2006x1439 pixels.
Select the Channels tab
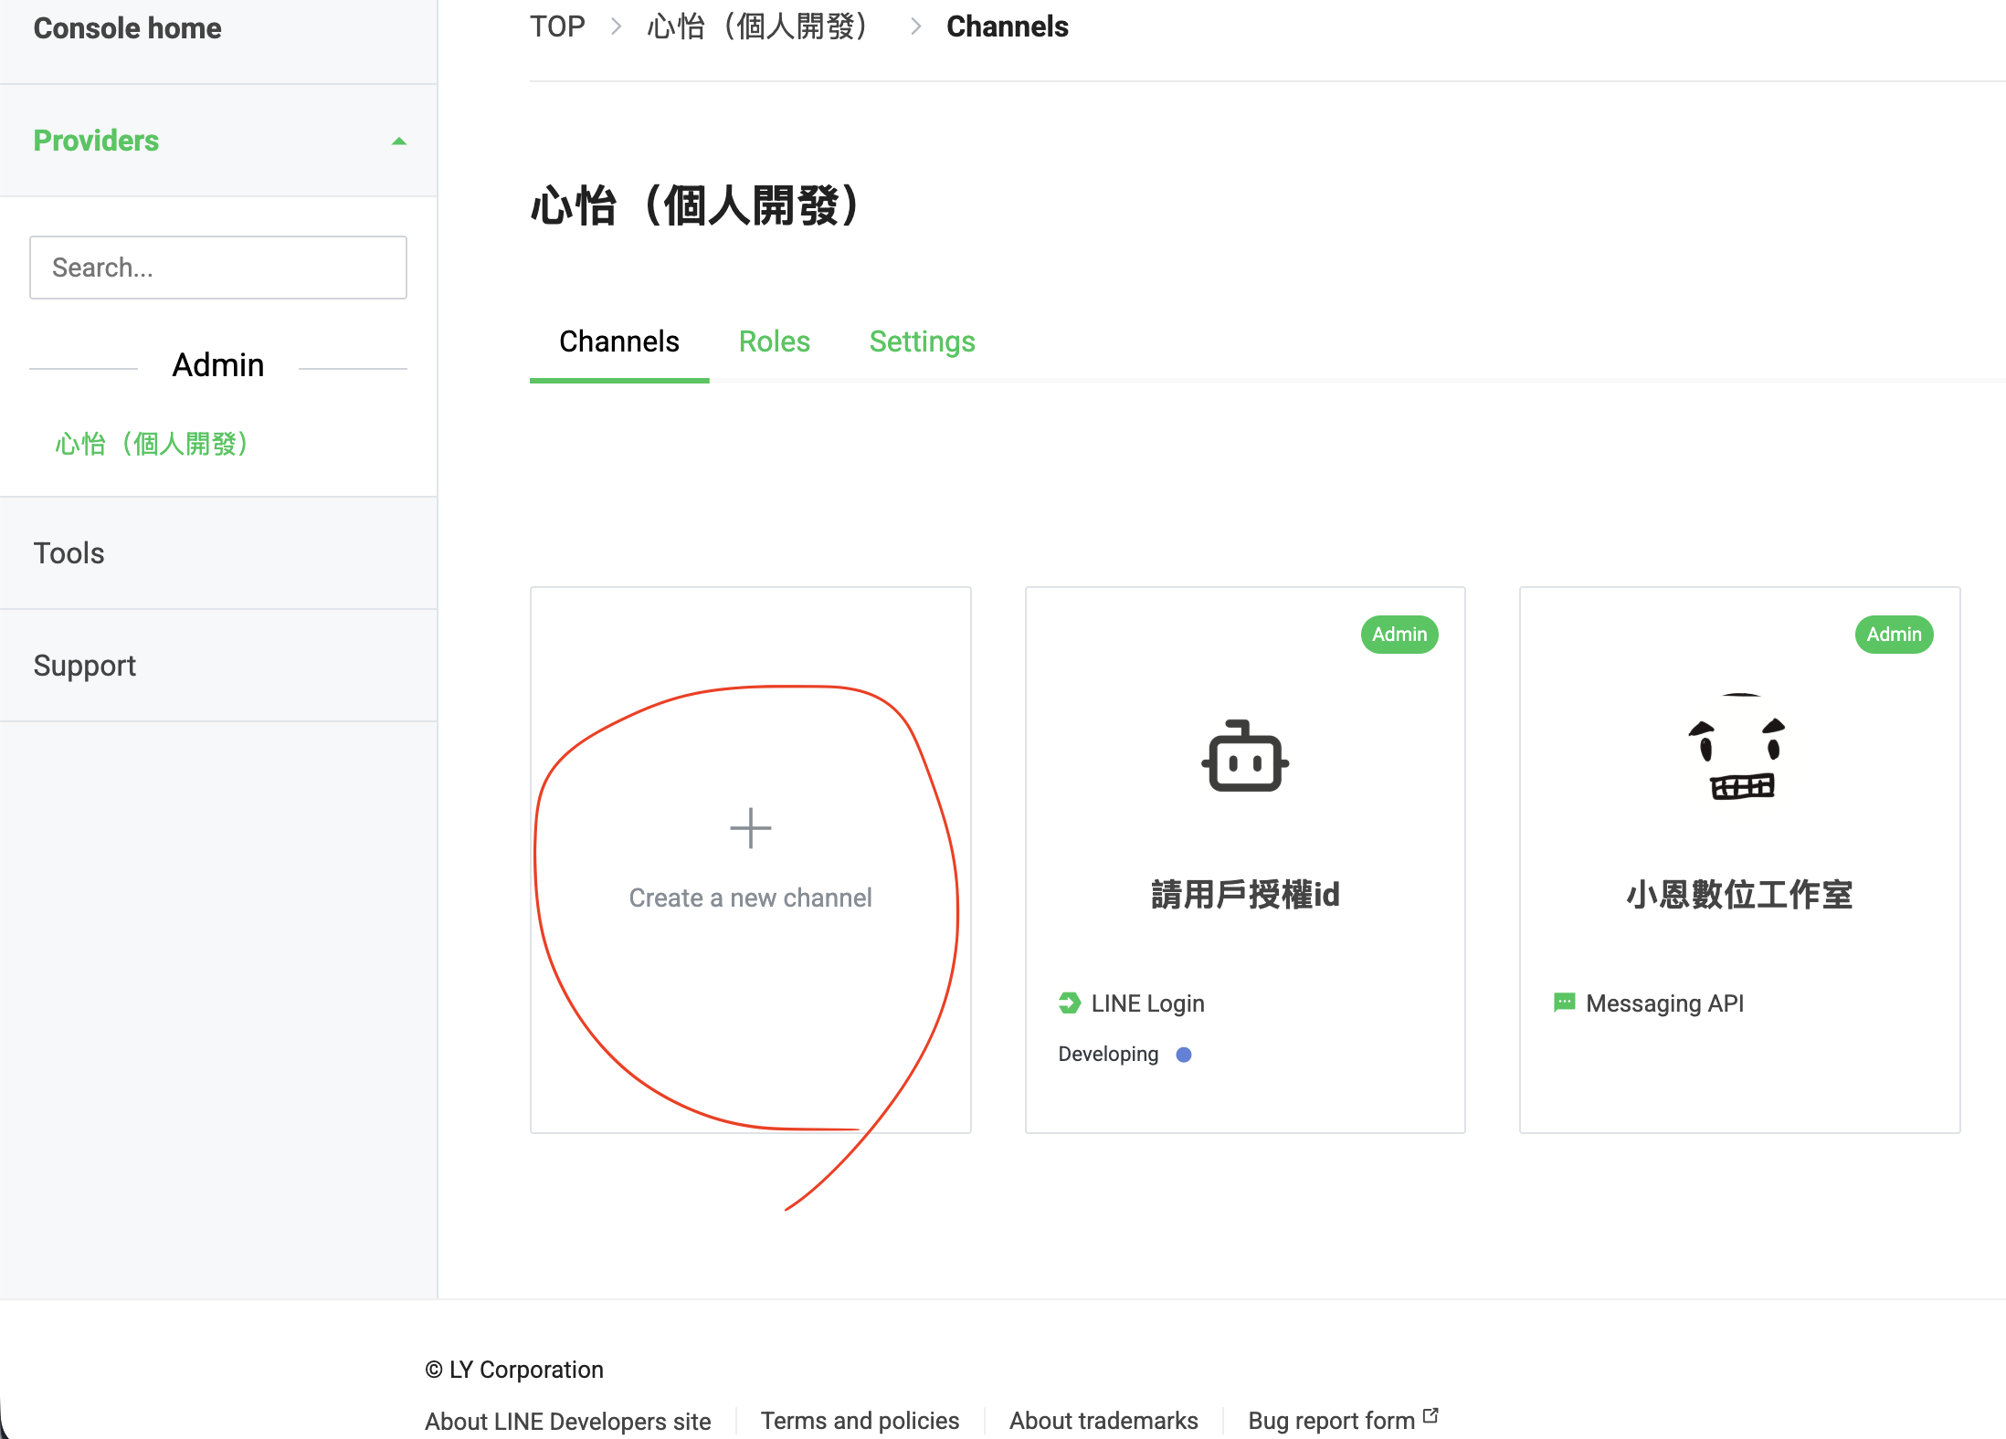click(x=618, y=341)
